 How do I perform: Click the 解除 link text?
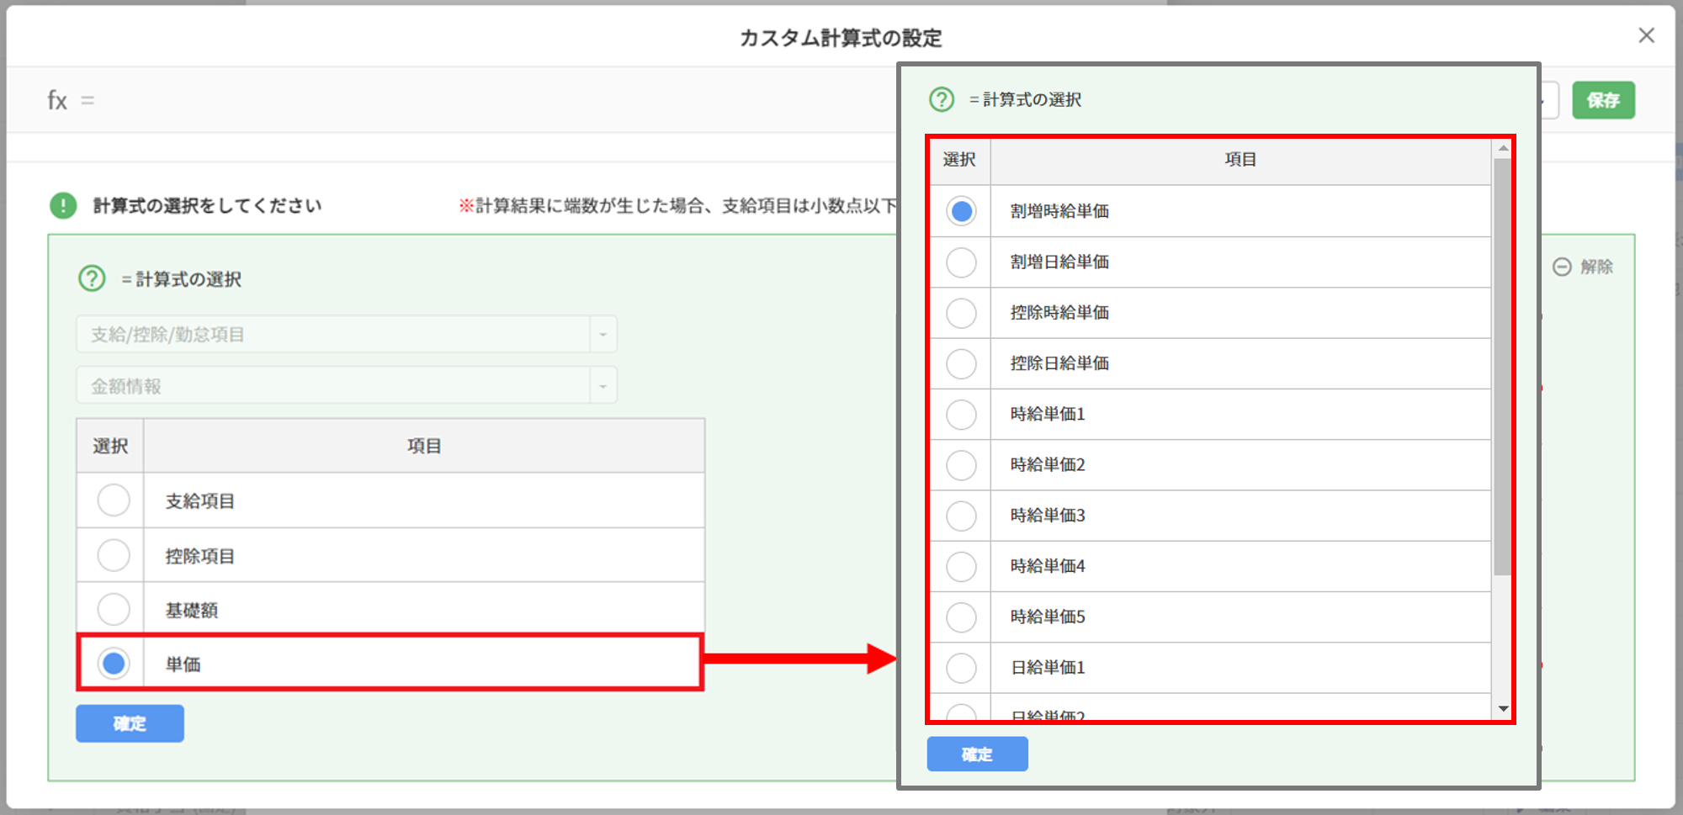pos(1596,267)
